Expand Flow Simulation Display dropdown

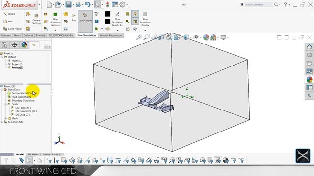click(x=145, y=30)
